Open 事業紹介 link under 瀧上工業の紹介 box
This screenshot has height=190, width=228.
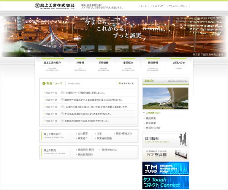82,138
